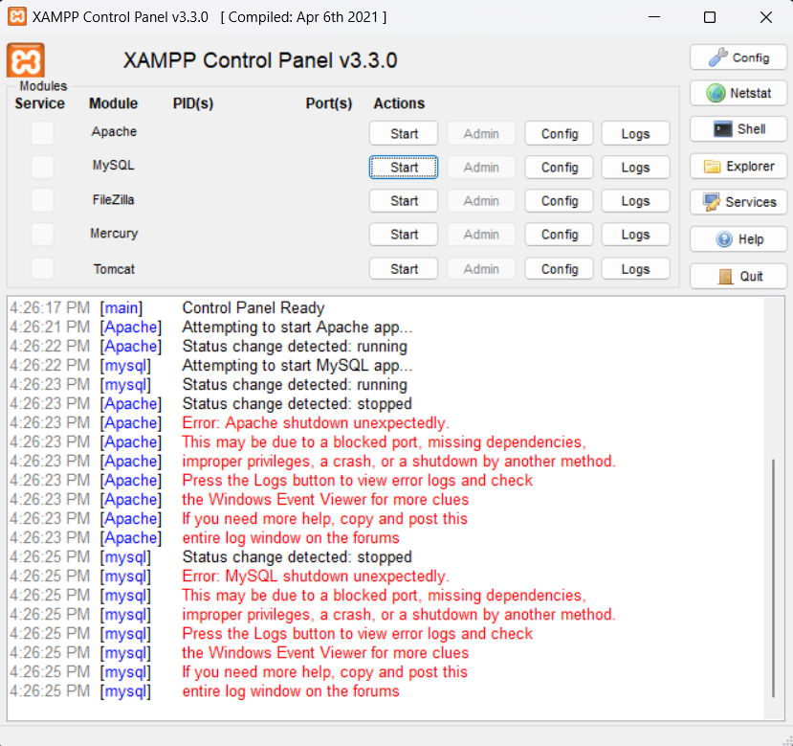Click the Port(s) column header
The width and height of the screenshot is (793, 746).
pos(329,103)
